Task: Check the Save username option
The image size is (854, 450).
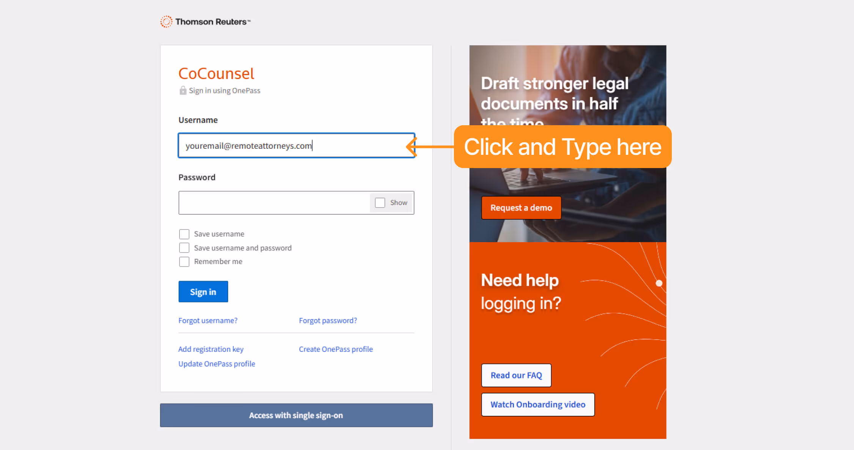Action: [184, 234]
